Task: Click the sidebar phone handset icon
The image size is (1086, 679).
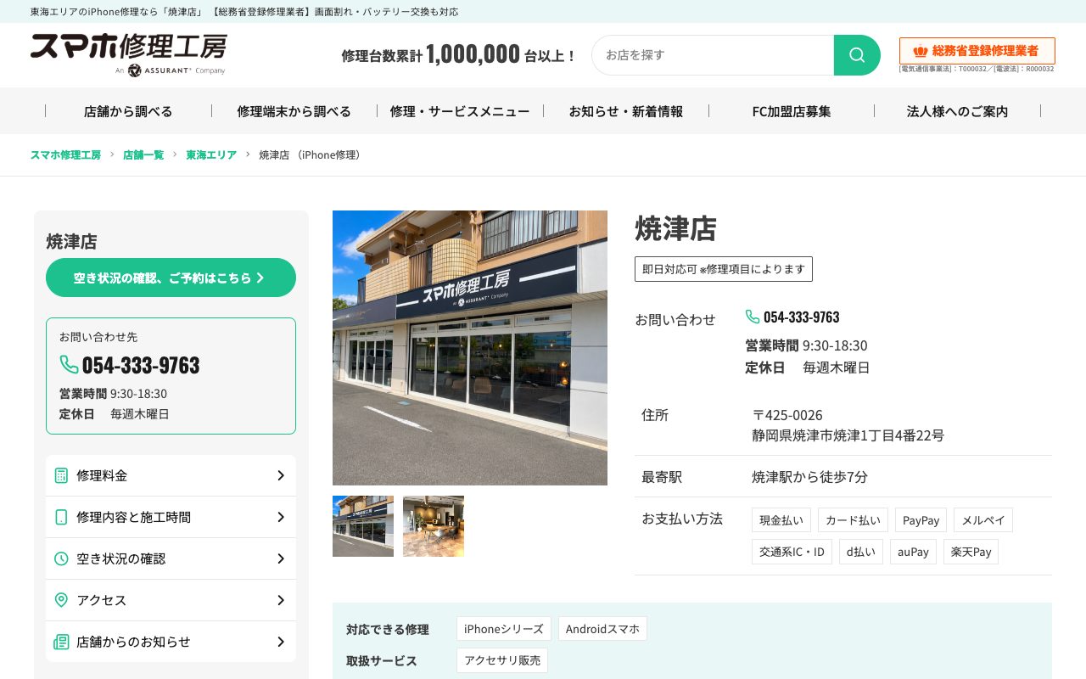Action: tap(69, 364)
